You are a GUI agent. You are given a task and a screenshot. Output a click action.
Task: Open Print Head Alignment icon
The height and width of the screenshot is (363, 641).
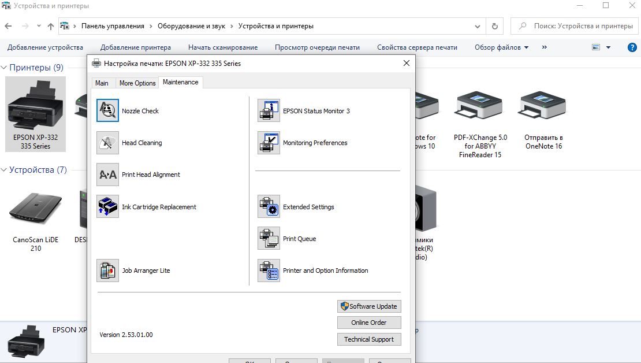coord(107,175)
